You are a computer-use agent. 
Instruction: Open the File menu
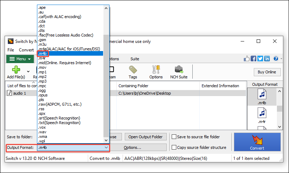coord(11,50)
